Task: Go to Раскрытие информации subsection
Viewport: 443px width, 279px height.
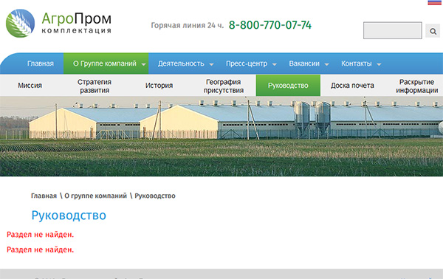Action: (416, 86)
